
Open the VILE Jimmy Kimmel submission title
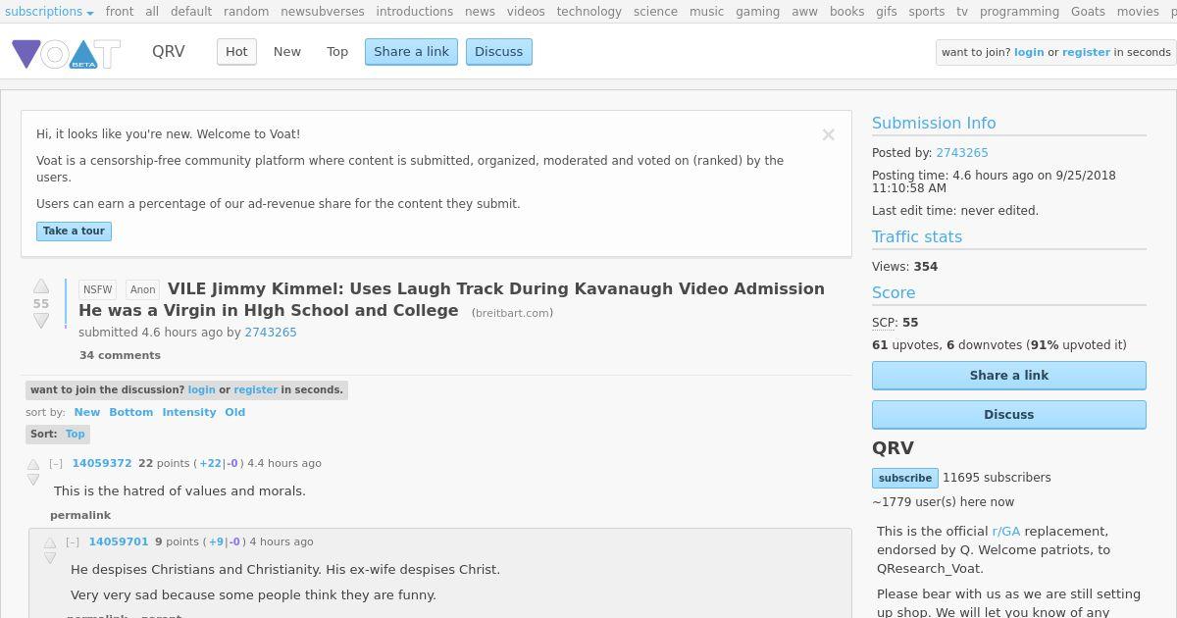point(451,299)
